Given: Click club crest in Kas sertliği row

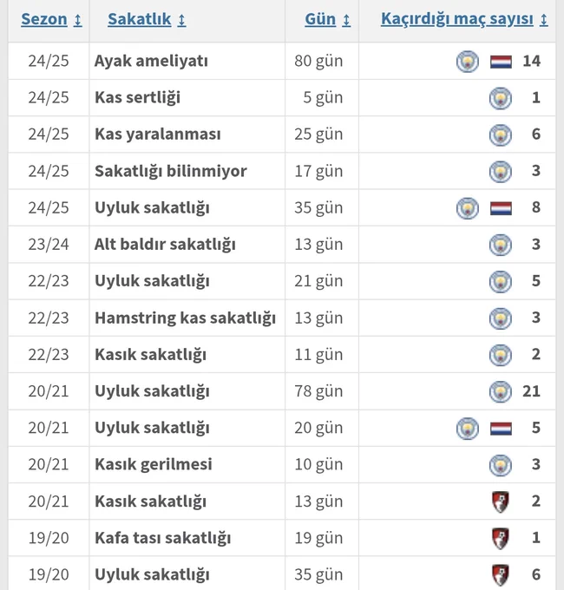Looking at the screenshot, I should tap(501, 98).
